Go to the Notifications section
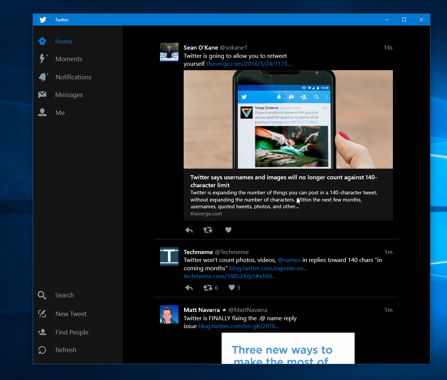Image resolution: width=447 pixels, height=380 pixels. (73, 77)
